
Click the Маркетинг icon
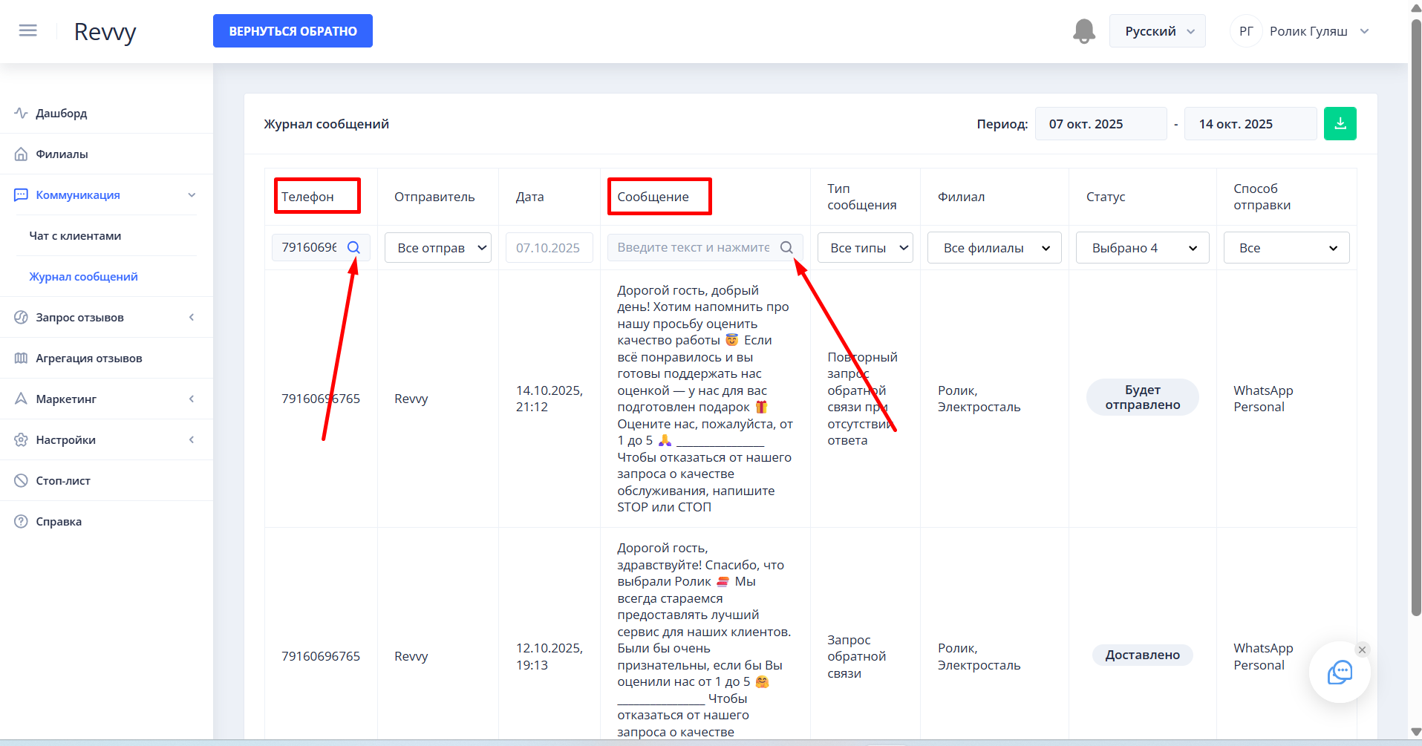click(21, 399)
